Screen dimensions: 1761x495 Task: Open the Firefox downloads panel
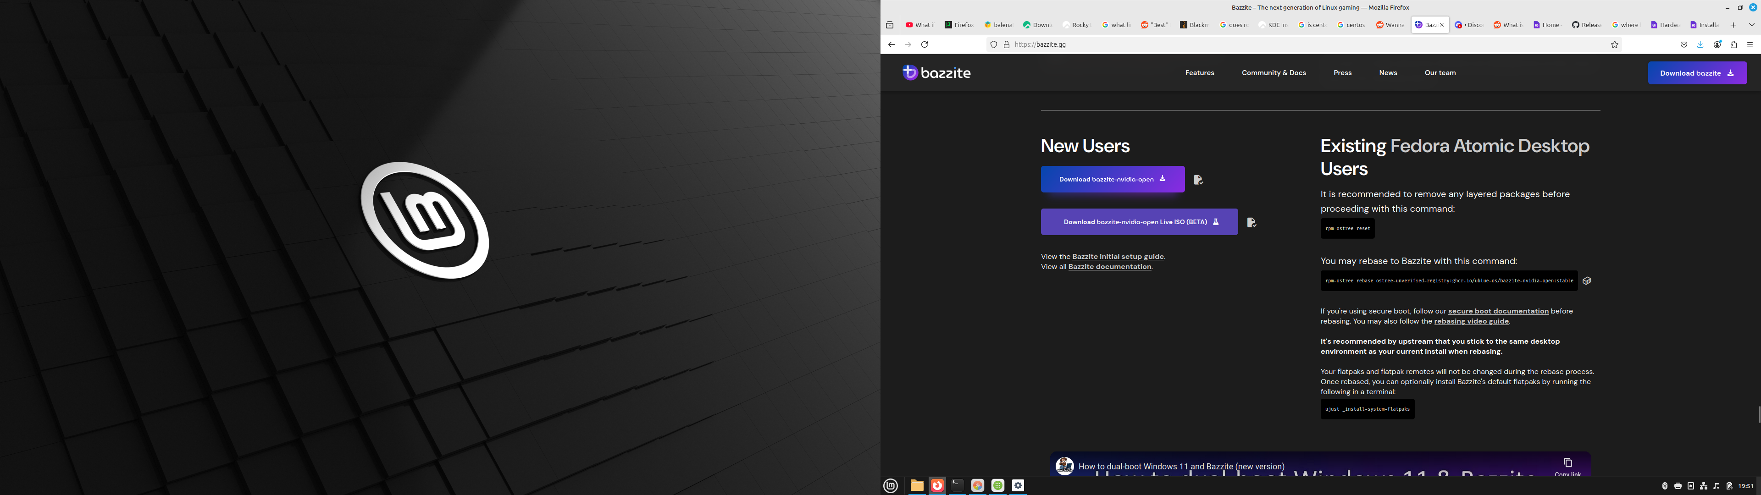(x=1700, y=44)
